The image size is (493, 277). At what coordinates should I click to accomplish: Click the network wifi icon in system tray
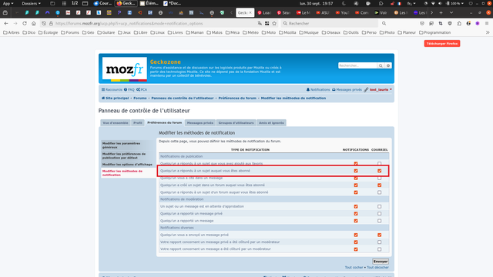pyautogui.click(x=433, y=3)
